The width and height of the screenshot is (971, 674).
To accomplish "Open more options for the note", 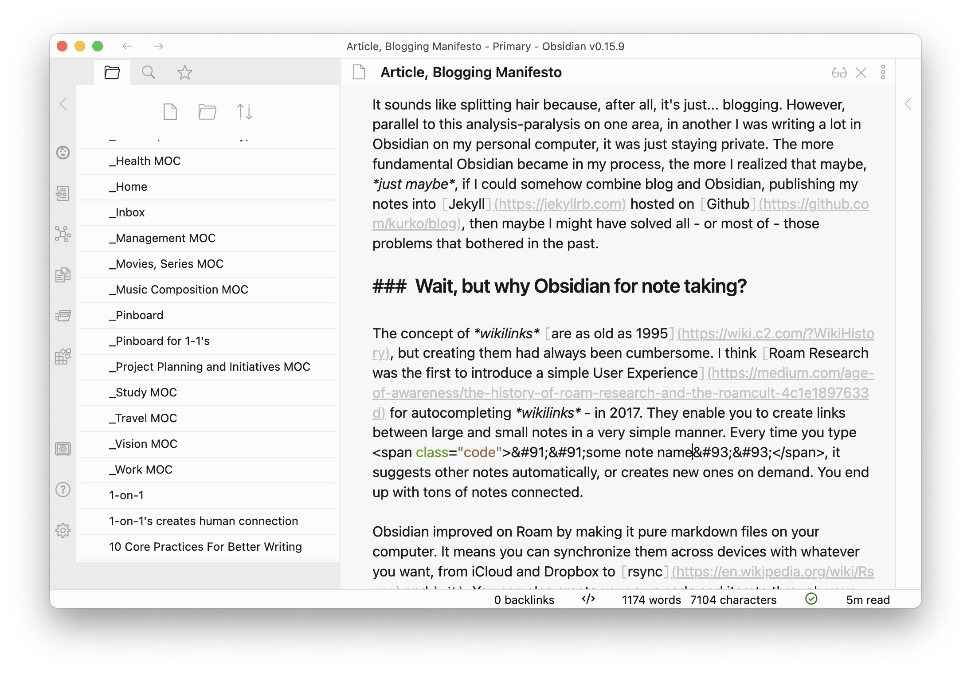I will (x=883, y=72).
